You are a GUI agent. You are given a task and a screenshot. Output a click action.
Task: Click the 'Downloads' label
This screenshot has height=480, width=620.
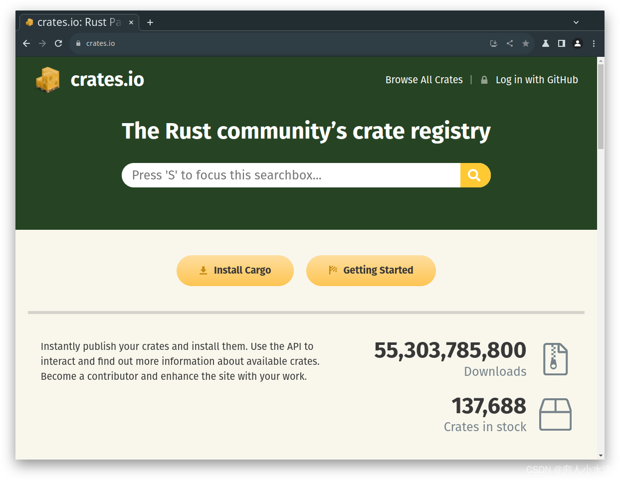[495, 372]
